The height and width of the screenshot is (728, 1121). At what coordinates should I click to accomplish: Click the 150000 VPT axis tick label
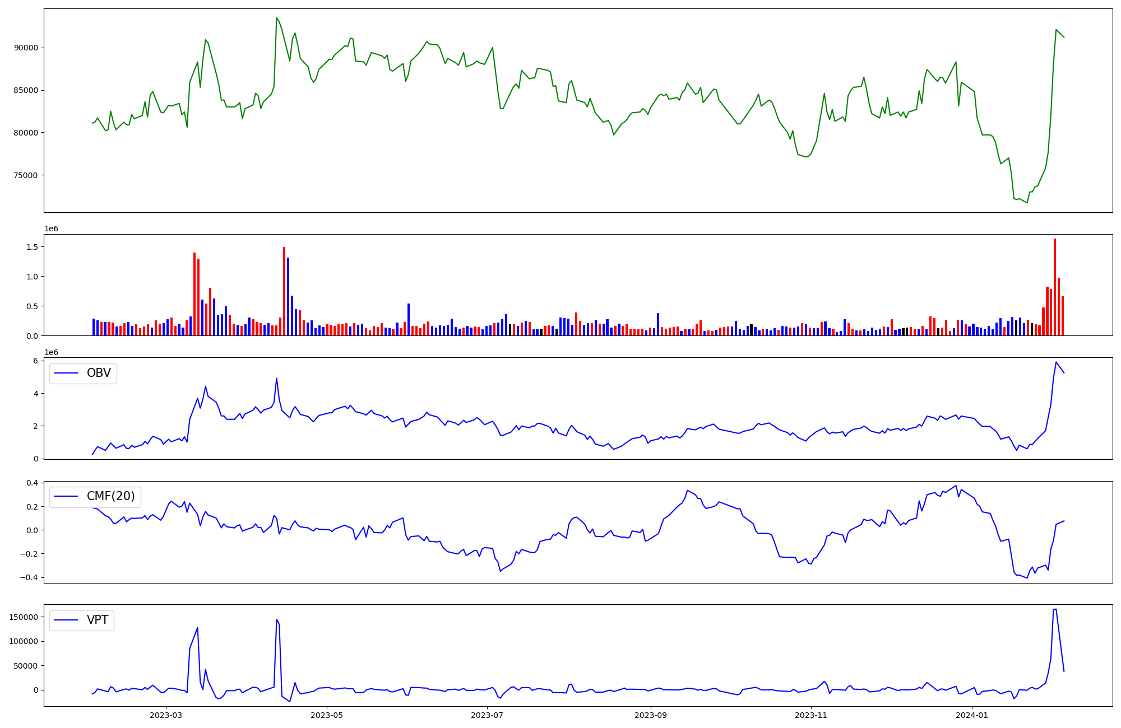tap(24, 617)
